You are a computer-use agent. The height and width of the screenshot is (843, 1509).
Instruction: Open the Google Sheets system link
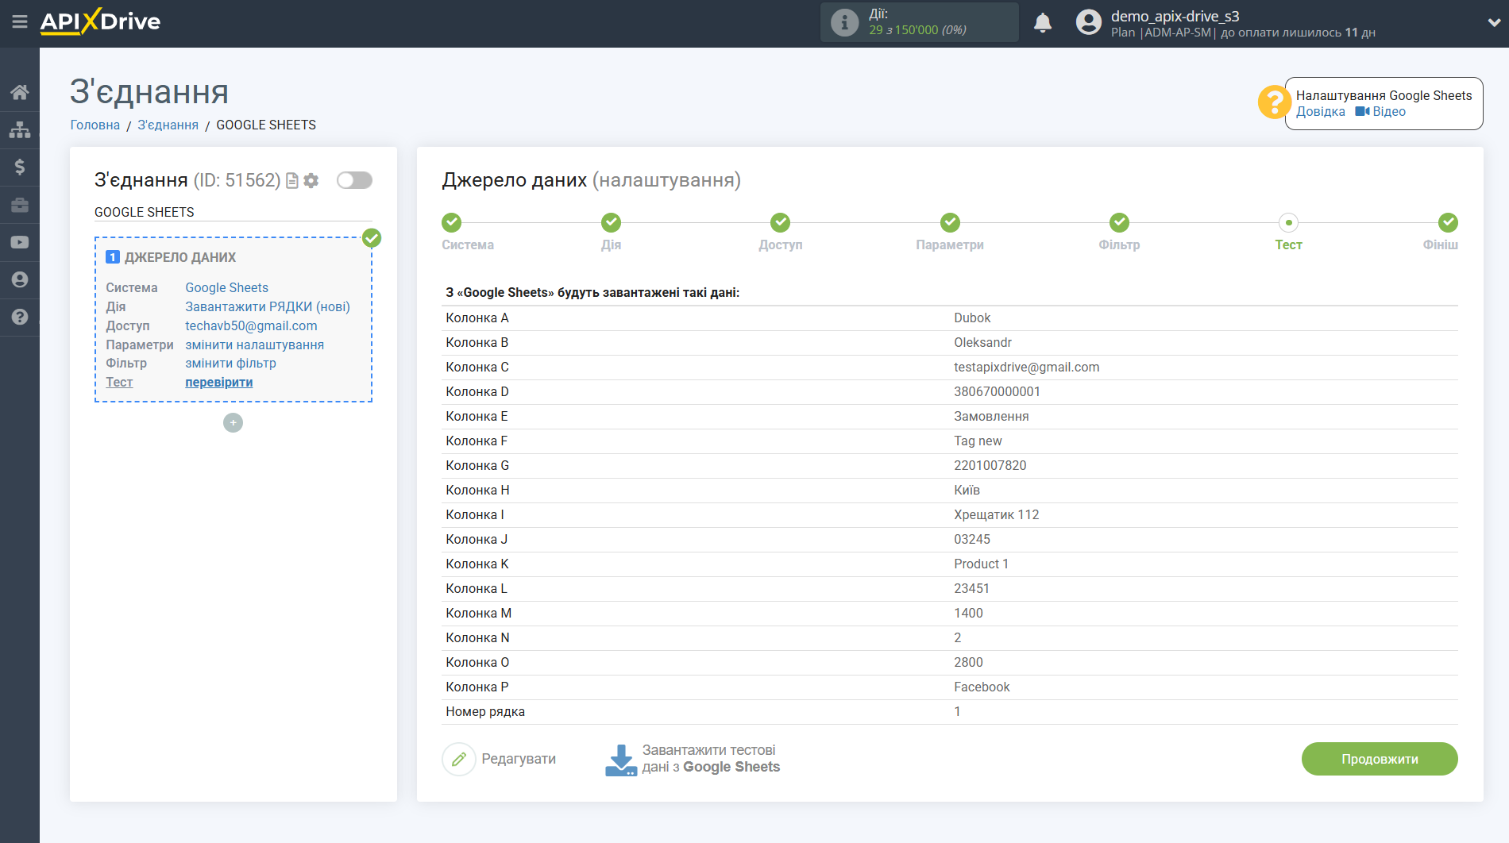pos(227,288)
